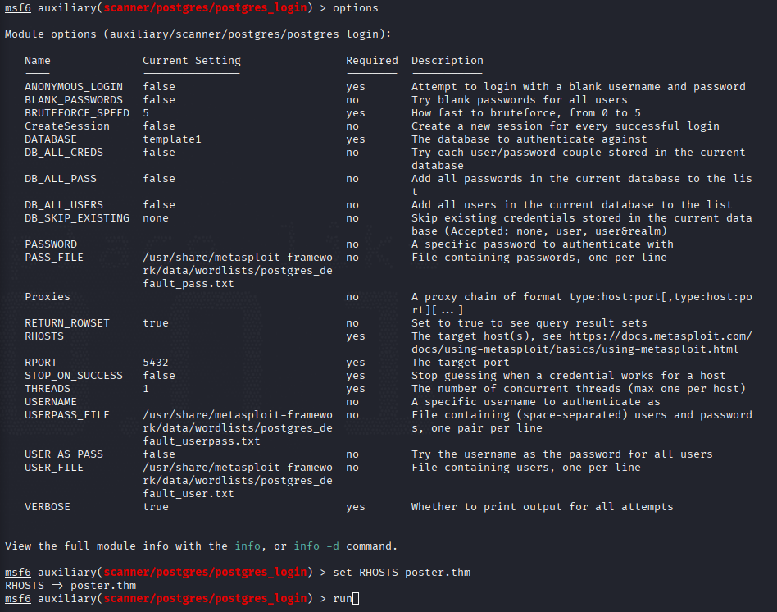The height and width of the screenshot is (612, 777).
Task: Click the 'run' command at prompt
Action: 343,599
